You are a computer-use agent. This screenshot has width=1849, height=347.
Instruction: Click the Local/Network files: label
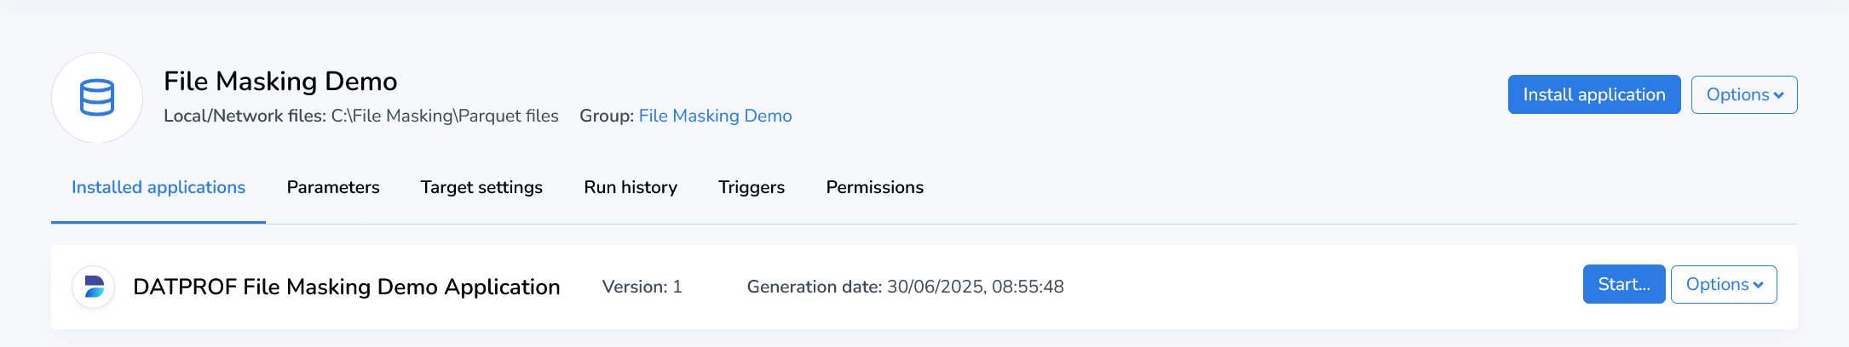point(245,117)
